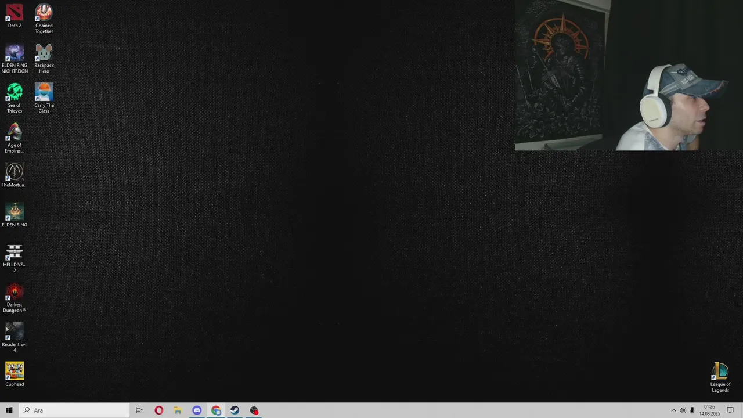Screen dimensions: 743x418
Task: Open the volume speaker control
Action: pos(683,410)
